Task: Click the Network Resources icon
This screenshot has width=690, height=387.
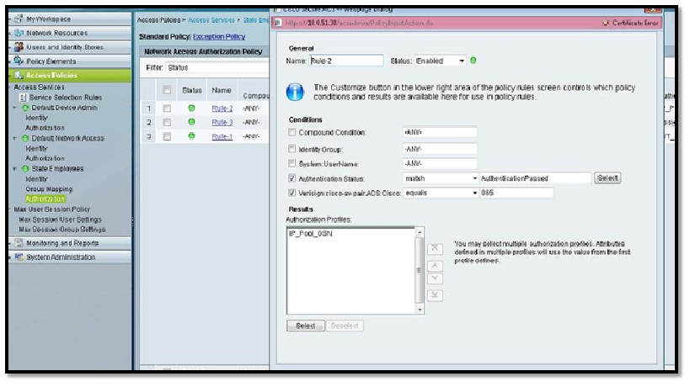Action: tap(19, 33)
